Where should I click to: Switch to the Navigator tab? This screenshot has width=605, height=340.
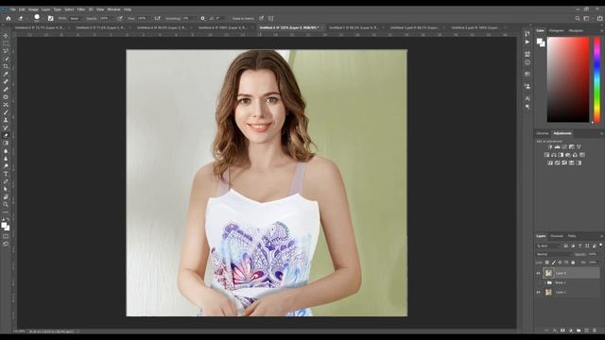coord(576,30)
